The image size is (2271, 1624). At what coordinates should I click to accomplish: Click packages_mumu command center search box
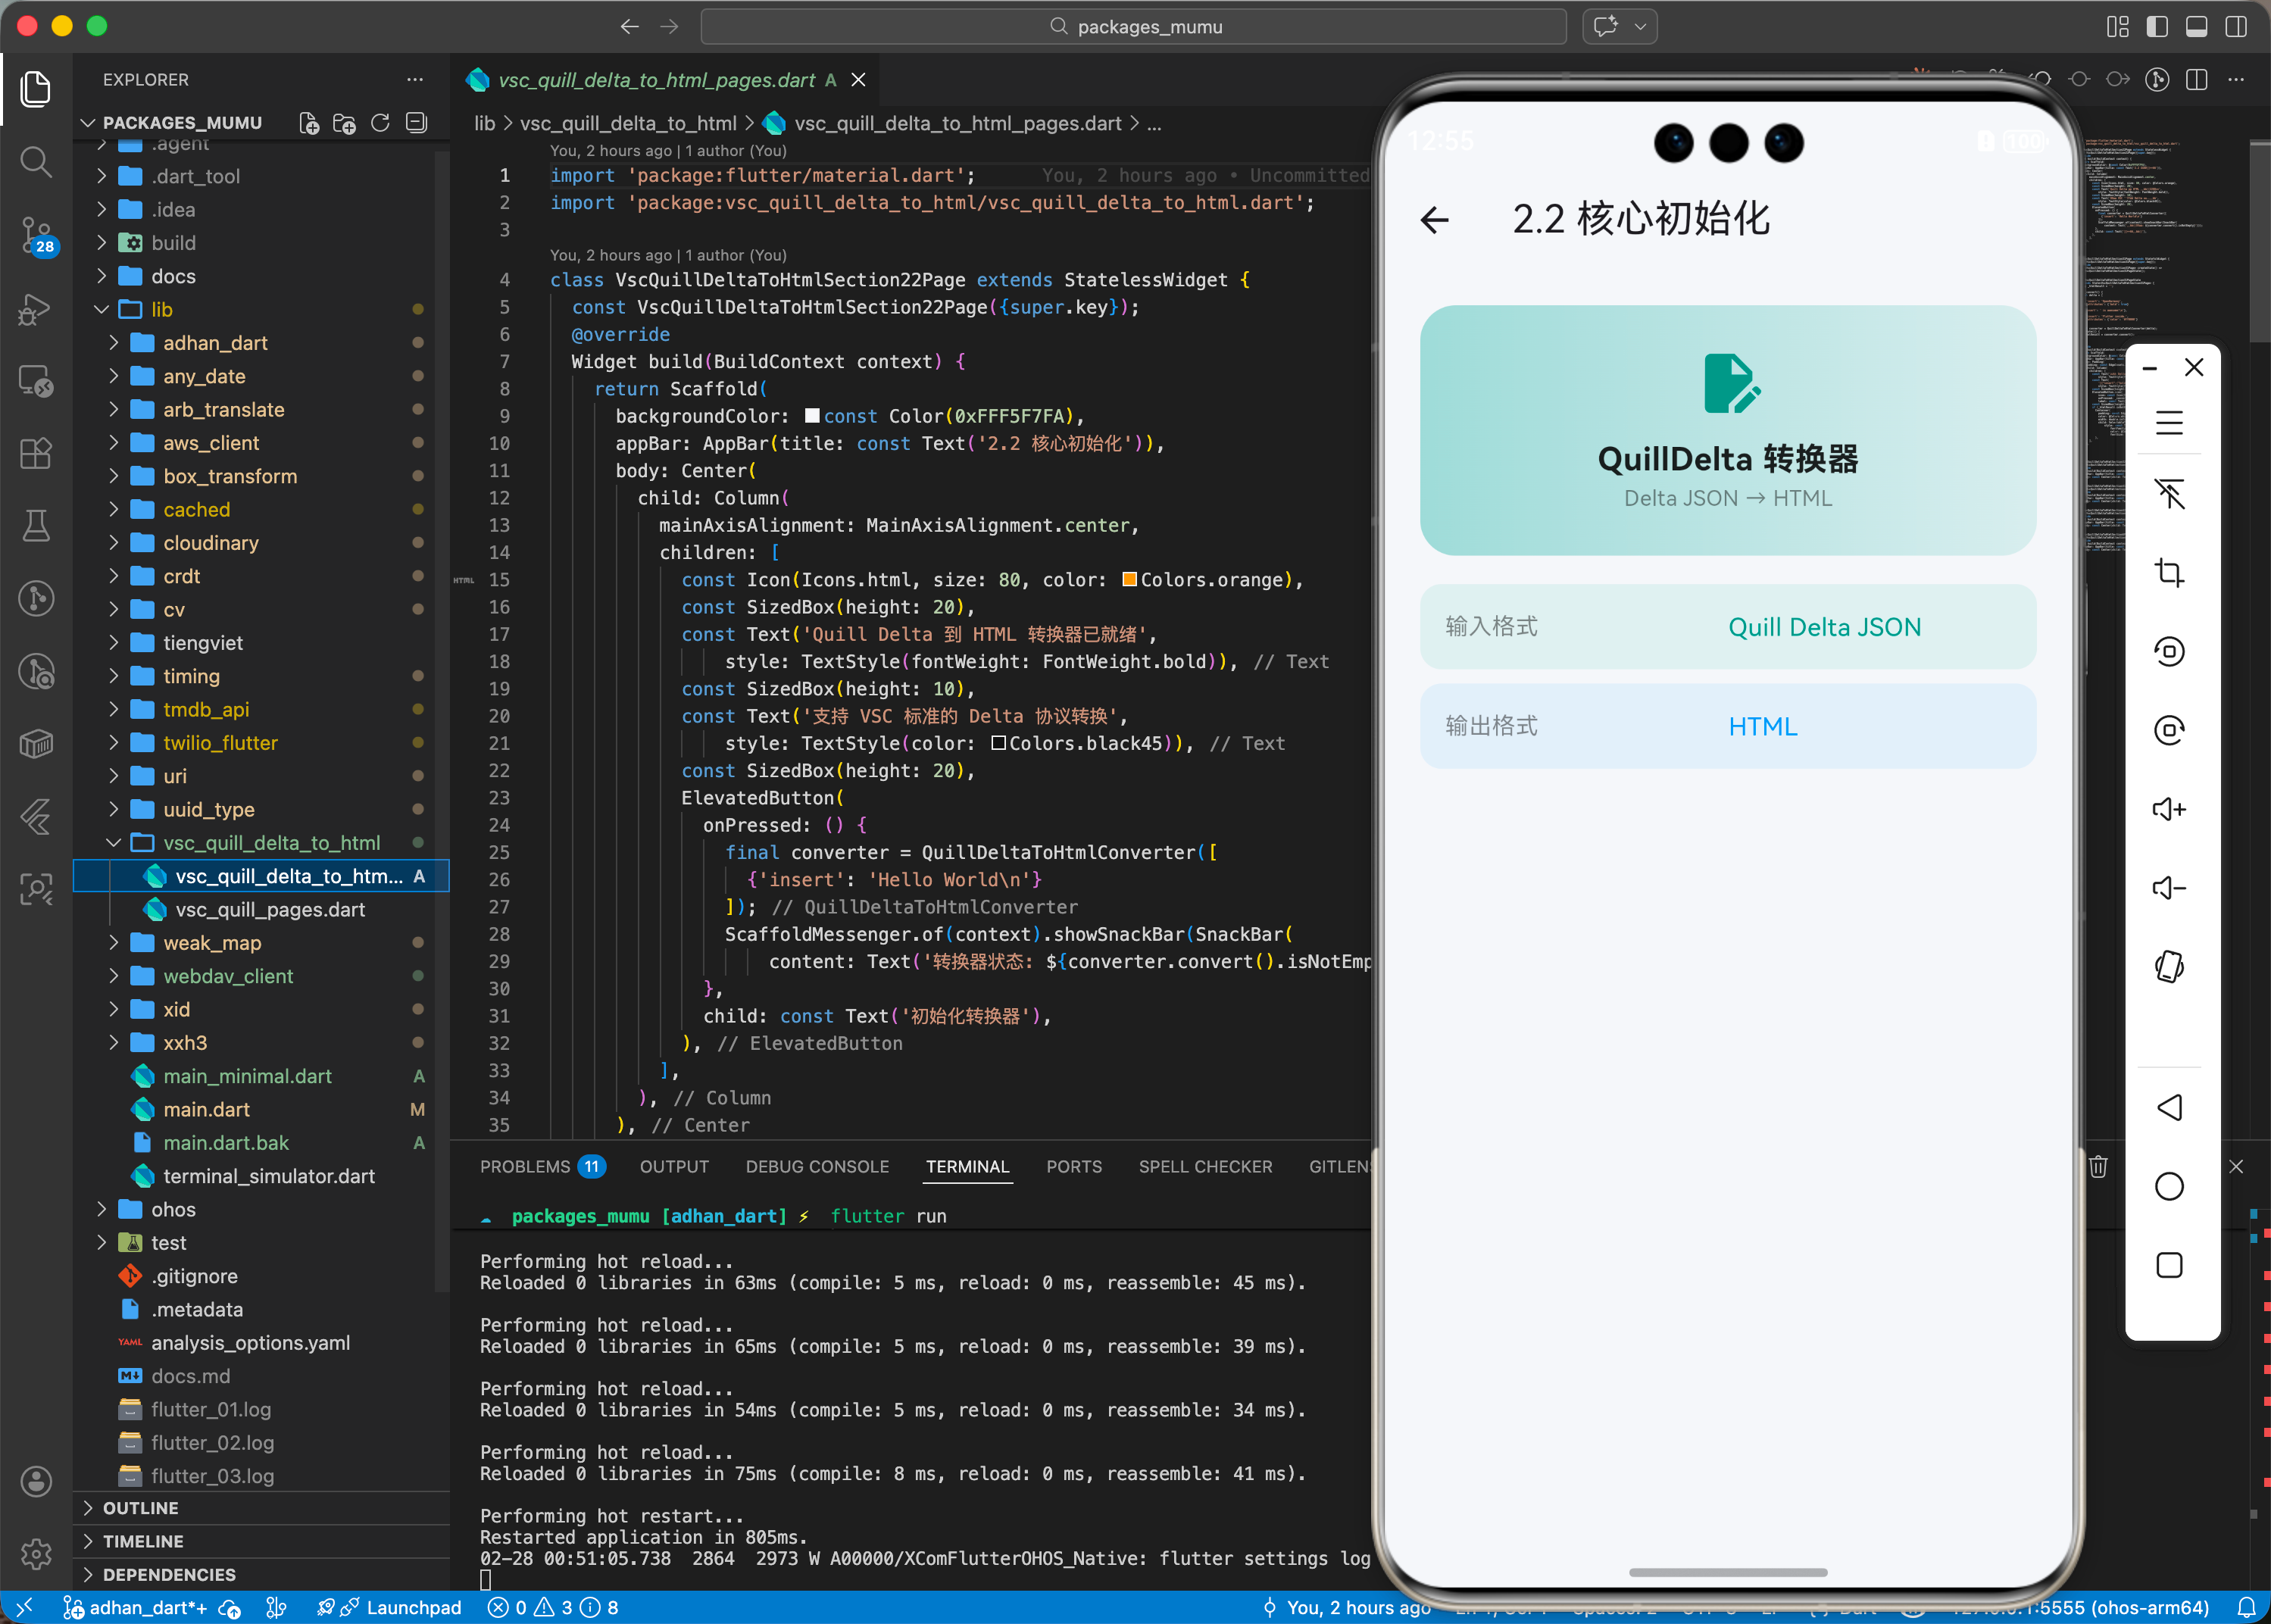pos(1133,26)
